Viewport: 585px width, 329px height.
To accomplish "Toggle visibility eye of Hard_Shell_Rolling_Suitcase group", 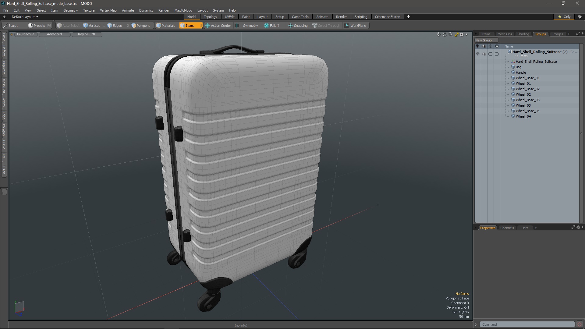I will pyautogui.click(x=477, y=54).
